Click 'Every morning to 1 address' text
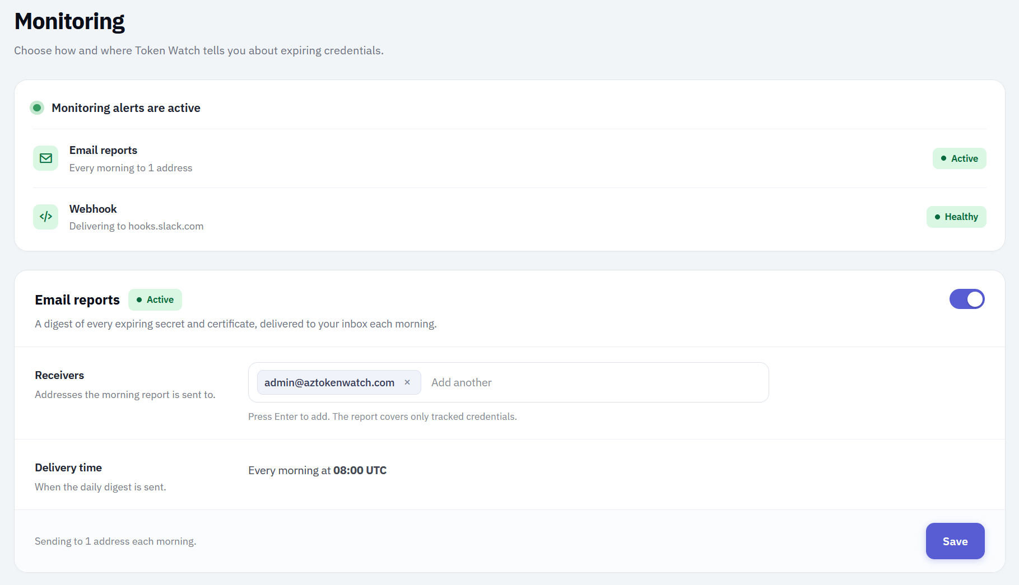The height and width of the screenshot is (585, 1019). [131, 168]
